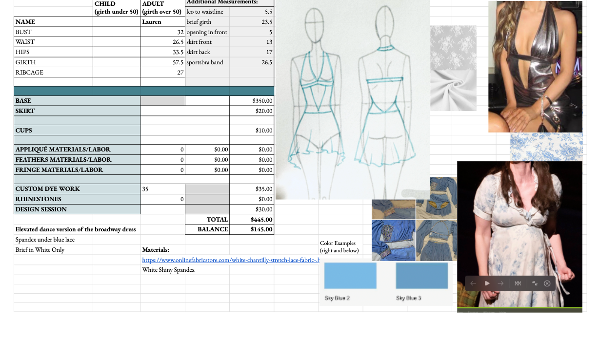
Task: Select the DESIGN SESSION $30.00 cell
Action: [252, 209]
